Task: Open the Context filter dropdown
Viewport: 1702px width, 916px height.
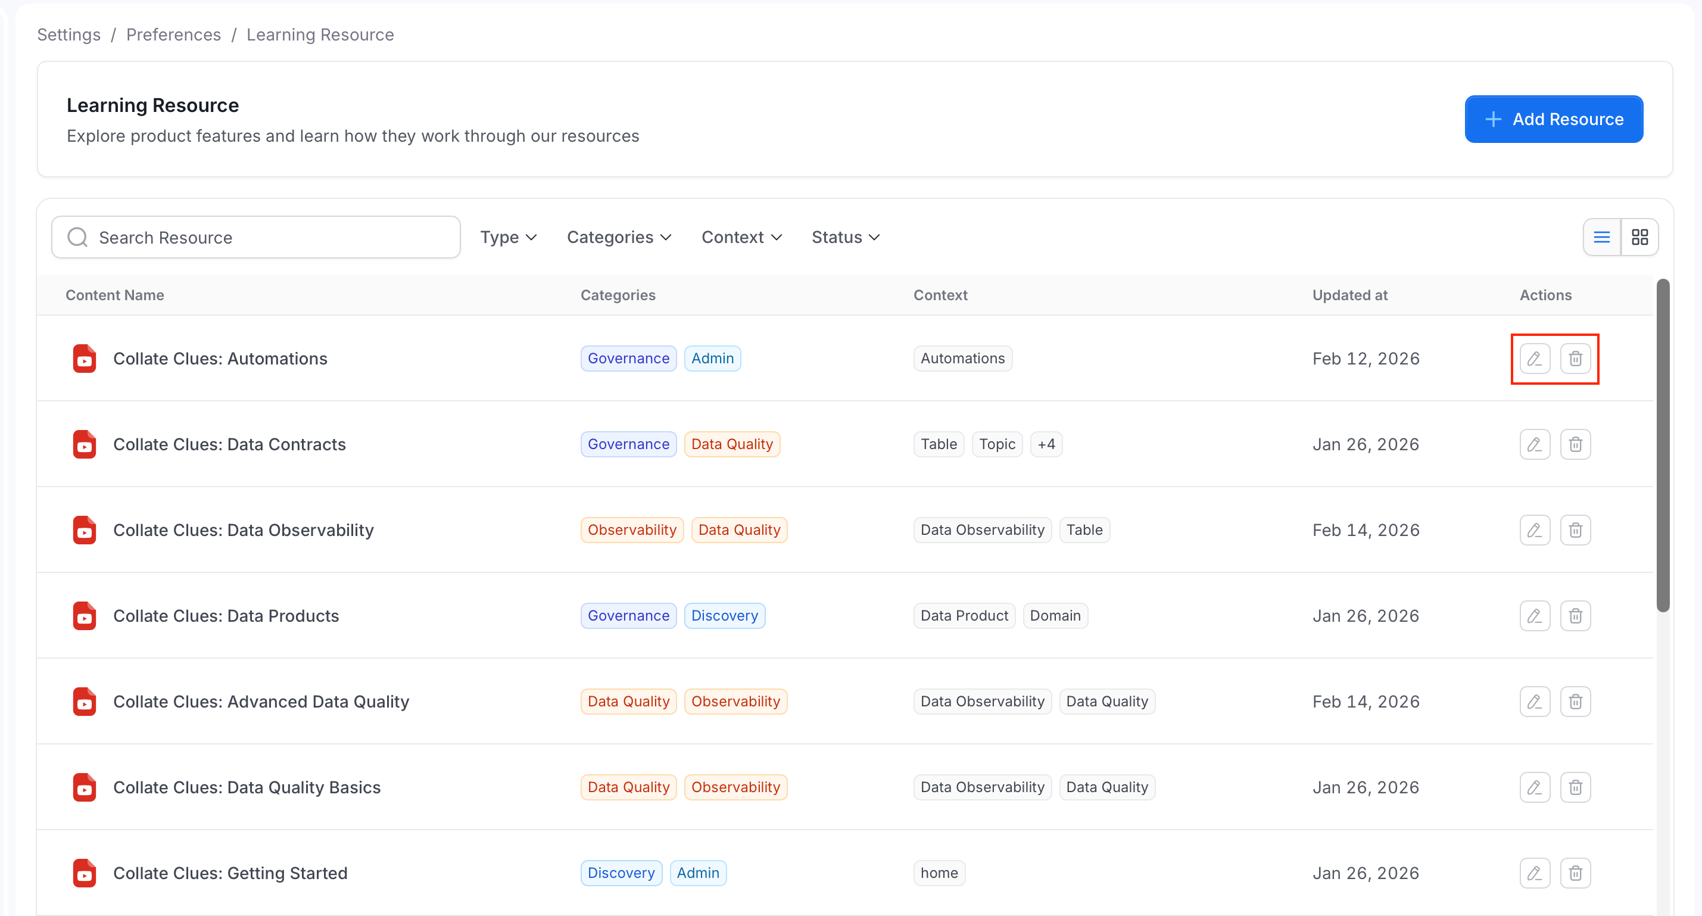Action: pos(741,237)
